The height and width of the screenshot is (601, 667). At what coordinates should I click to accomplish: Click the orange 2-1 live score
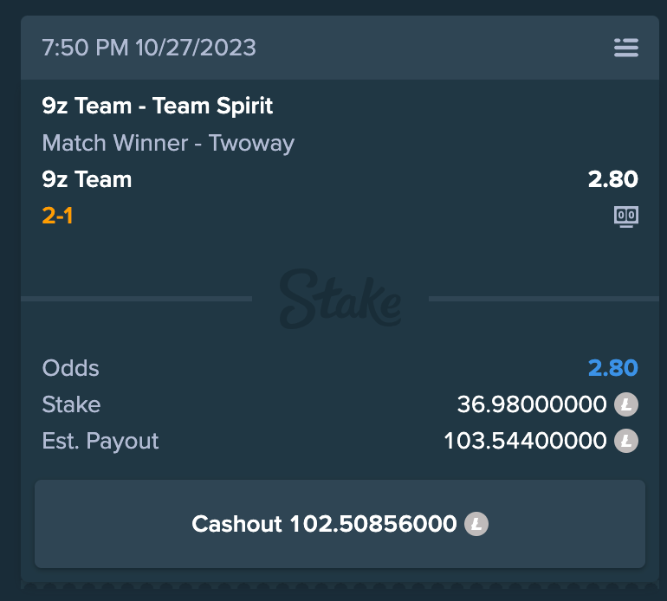pyautogui.click(x=57, y=216)
